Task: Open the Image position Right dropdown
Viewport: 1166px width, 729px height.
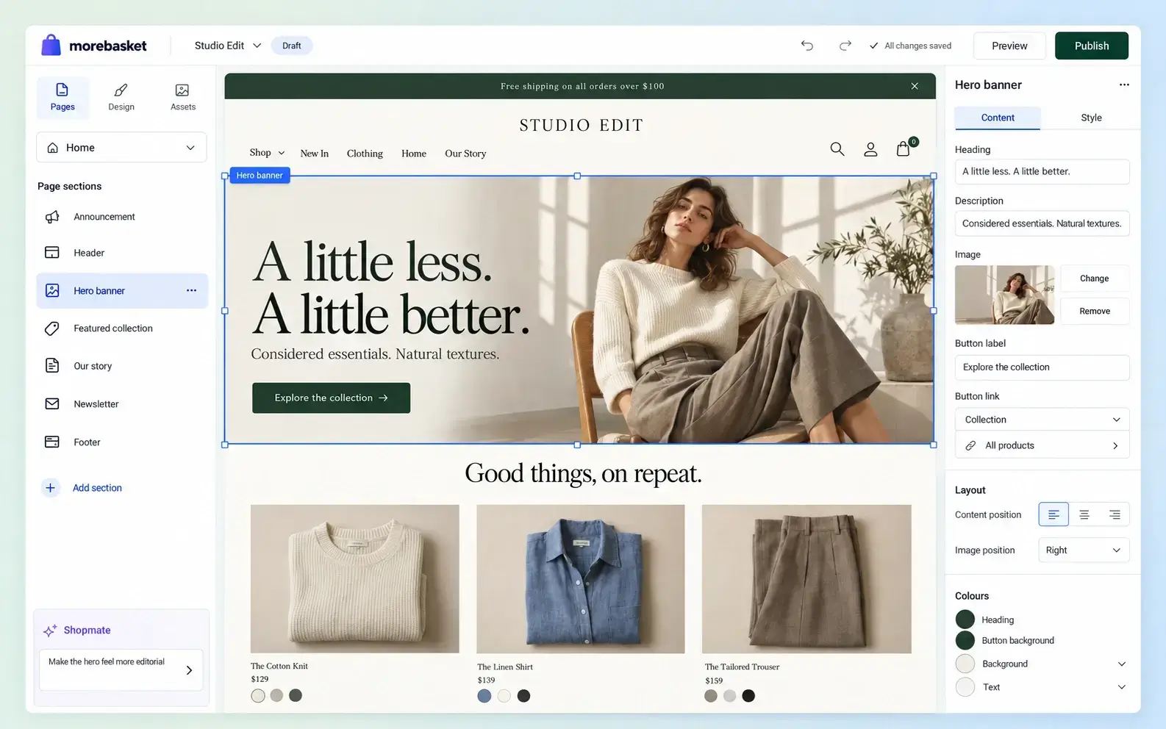Action: coord(1084,550)
